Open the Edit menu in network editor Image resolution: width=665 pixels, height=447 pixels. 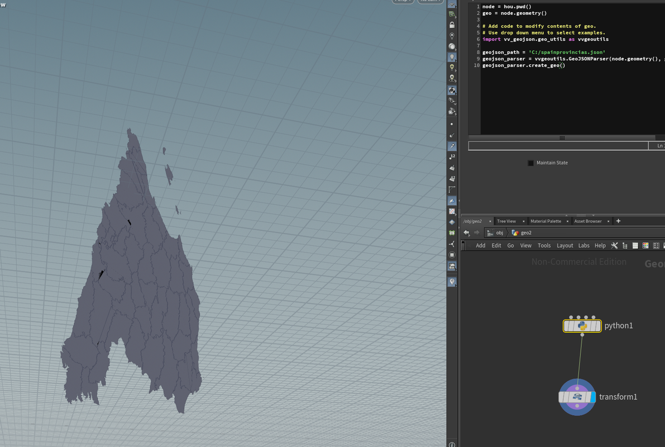(496, 246)
